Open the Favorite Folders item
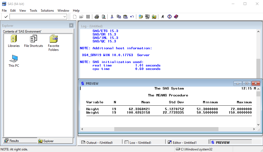The width and height of the screenshot is (263, 152). coord(54,43)
